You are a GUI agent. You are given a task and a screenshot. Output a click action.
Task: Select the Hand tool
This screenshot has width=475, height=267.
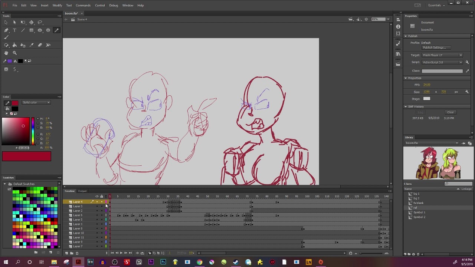6,53
